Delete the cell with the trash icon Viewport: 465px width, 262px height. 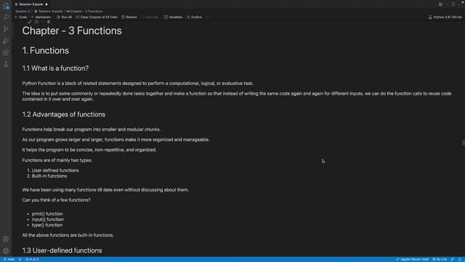(49, 22)
